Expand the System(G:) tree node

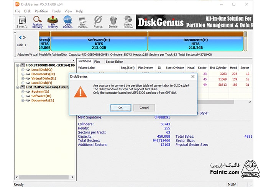[23, 92]
